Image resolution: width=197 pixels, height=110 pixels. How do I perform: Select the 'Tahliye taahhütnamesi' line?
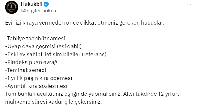[35, 39]
